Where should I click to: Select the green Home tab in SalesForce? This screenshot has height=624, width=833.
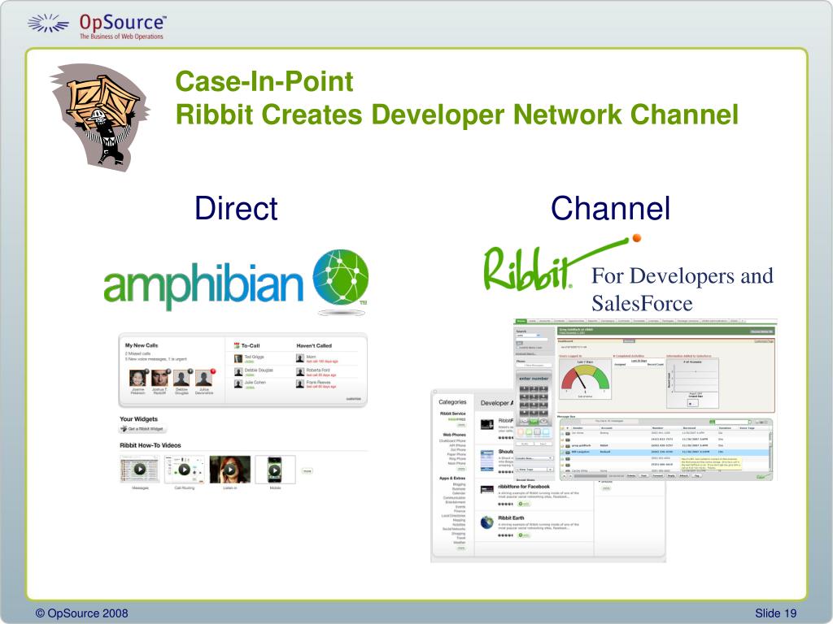pyautogui.click(x=521, y=321)
